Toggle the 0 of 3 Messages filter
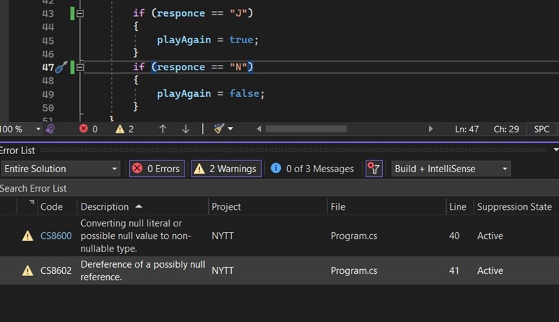 [312, 169]
